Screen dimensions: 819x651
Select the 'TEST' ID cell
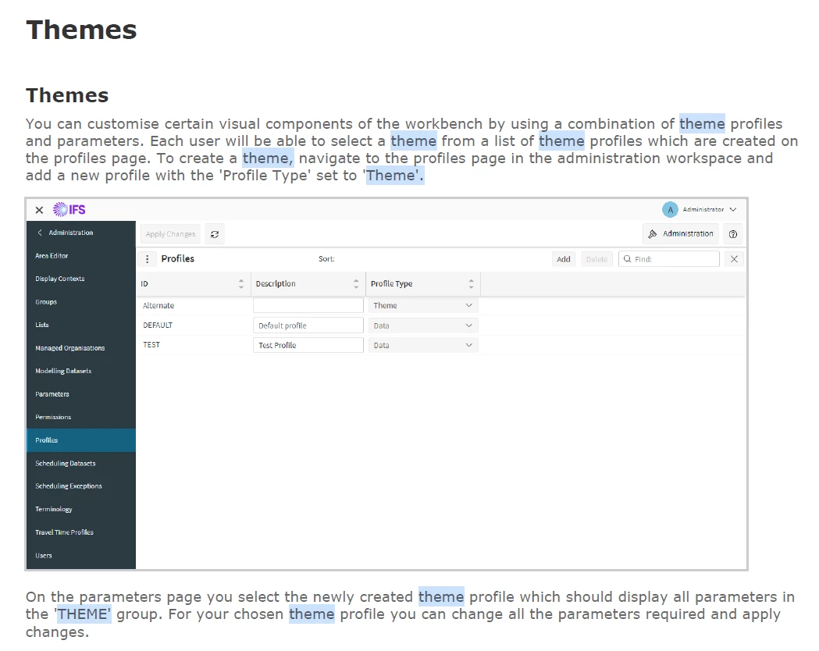[151, 345]
